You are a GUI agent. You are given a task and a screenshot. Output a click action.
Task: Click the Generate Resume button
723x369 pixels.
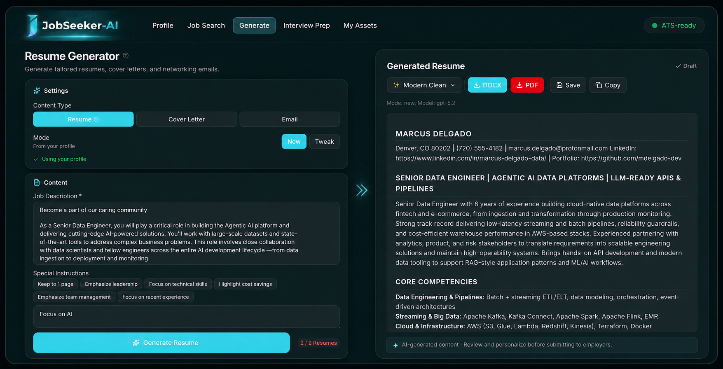[x=161, y=343]
